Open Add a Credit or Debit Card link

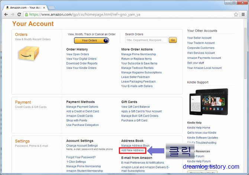click(x=83, y=111)
